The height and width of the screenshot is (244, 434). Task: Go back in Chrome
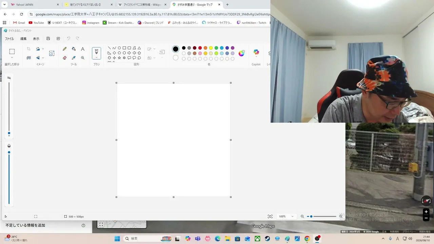coord(5,14)
